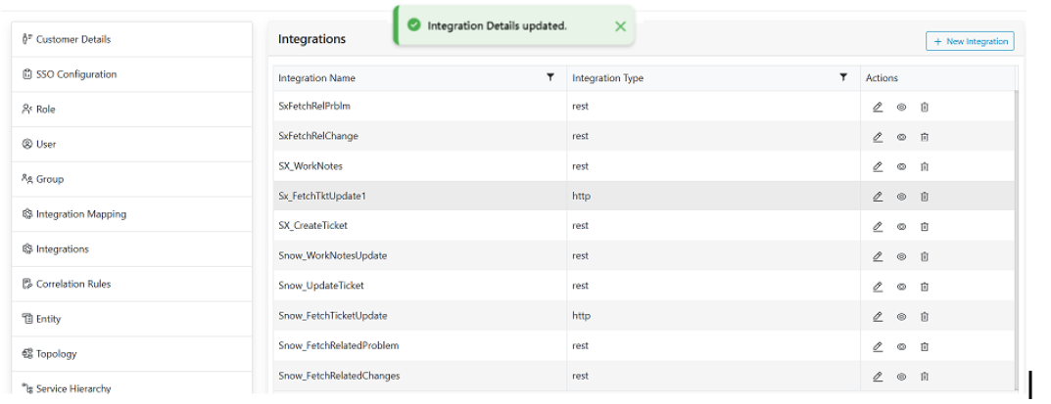This screenshot has width=1051, height=404.
Task: Open Integration Mapping from the sidebar
Action: tap(80, 214)
